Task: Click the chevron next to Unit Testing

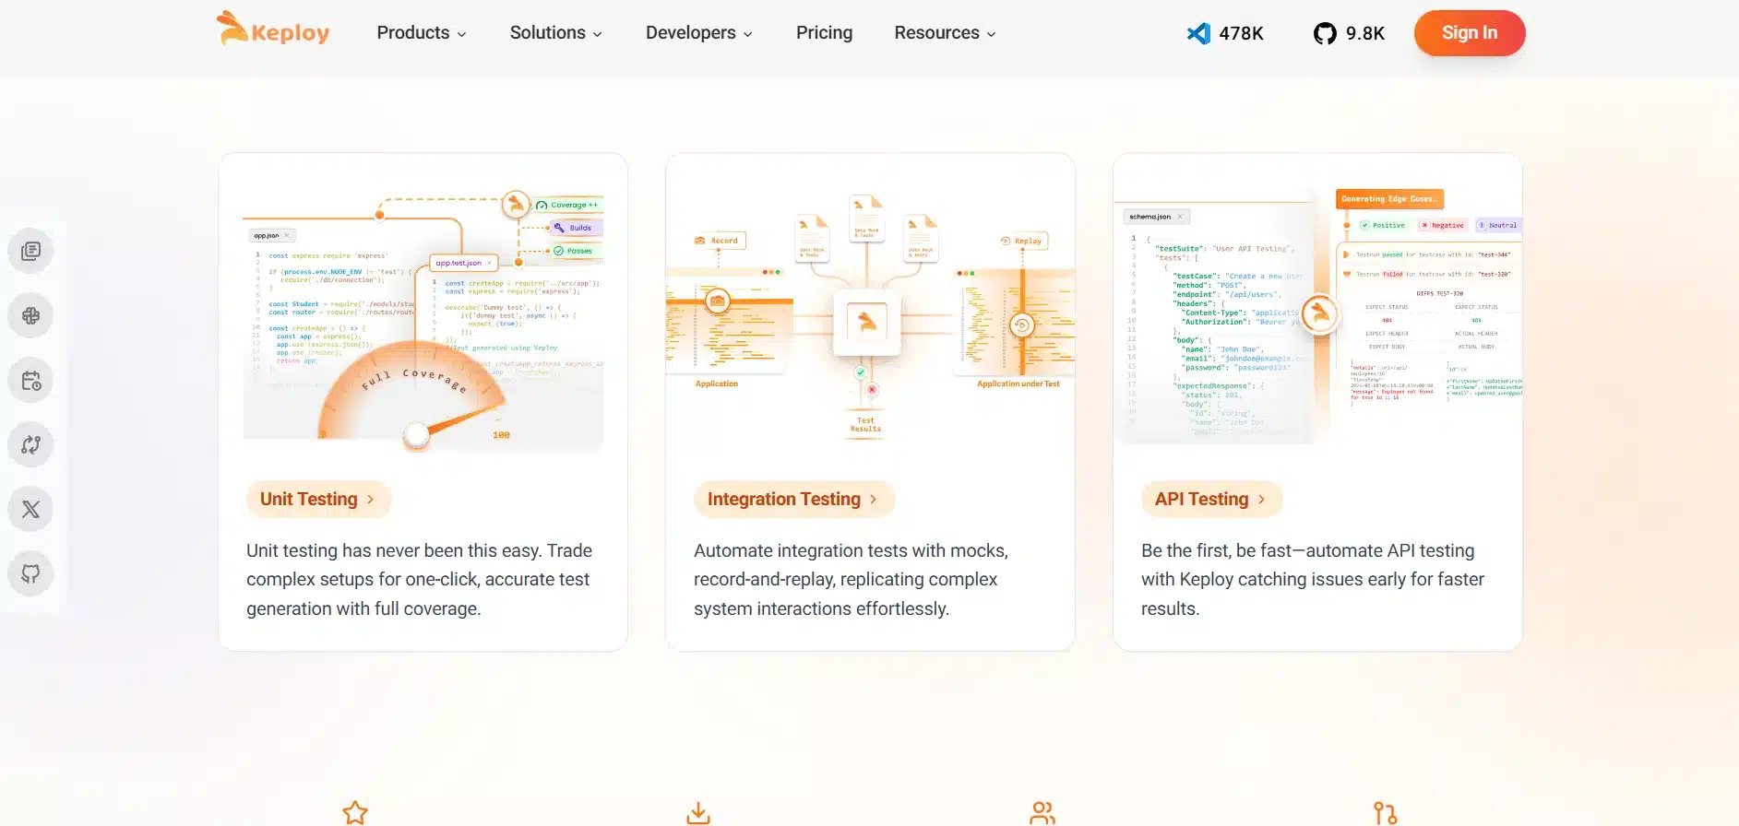Action: (371, 499)
